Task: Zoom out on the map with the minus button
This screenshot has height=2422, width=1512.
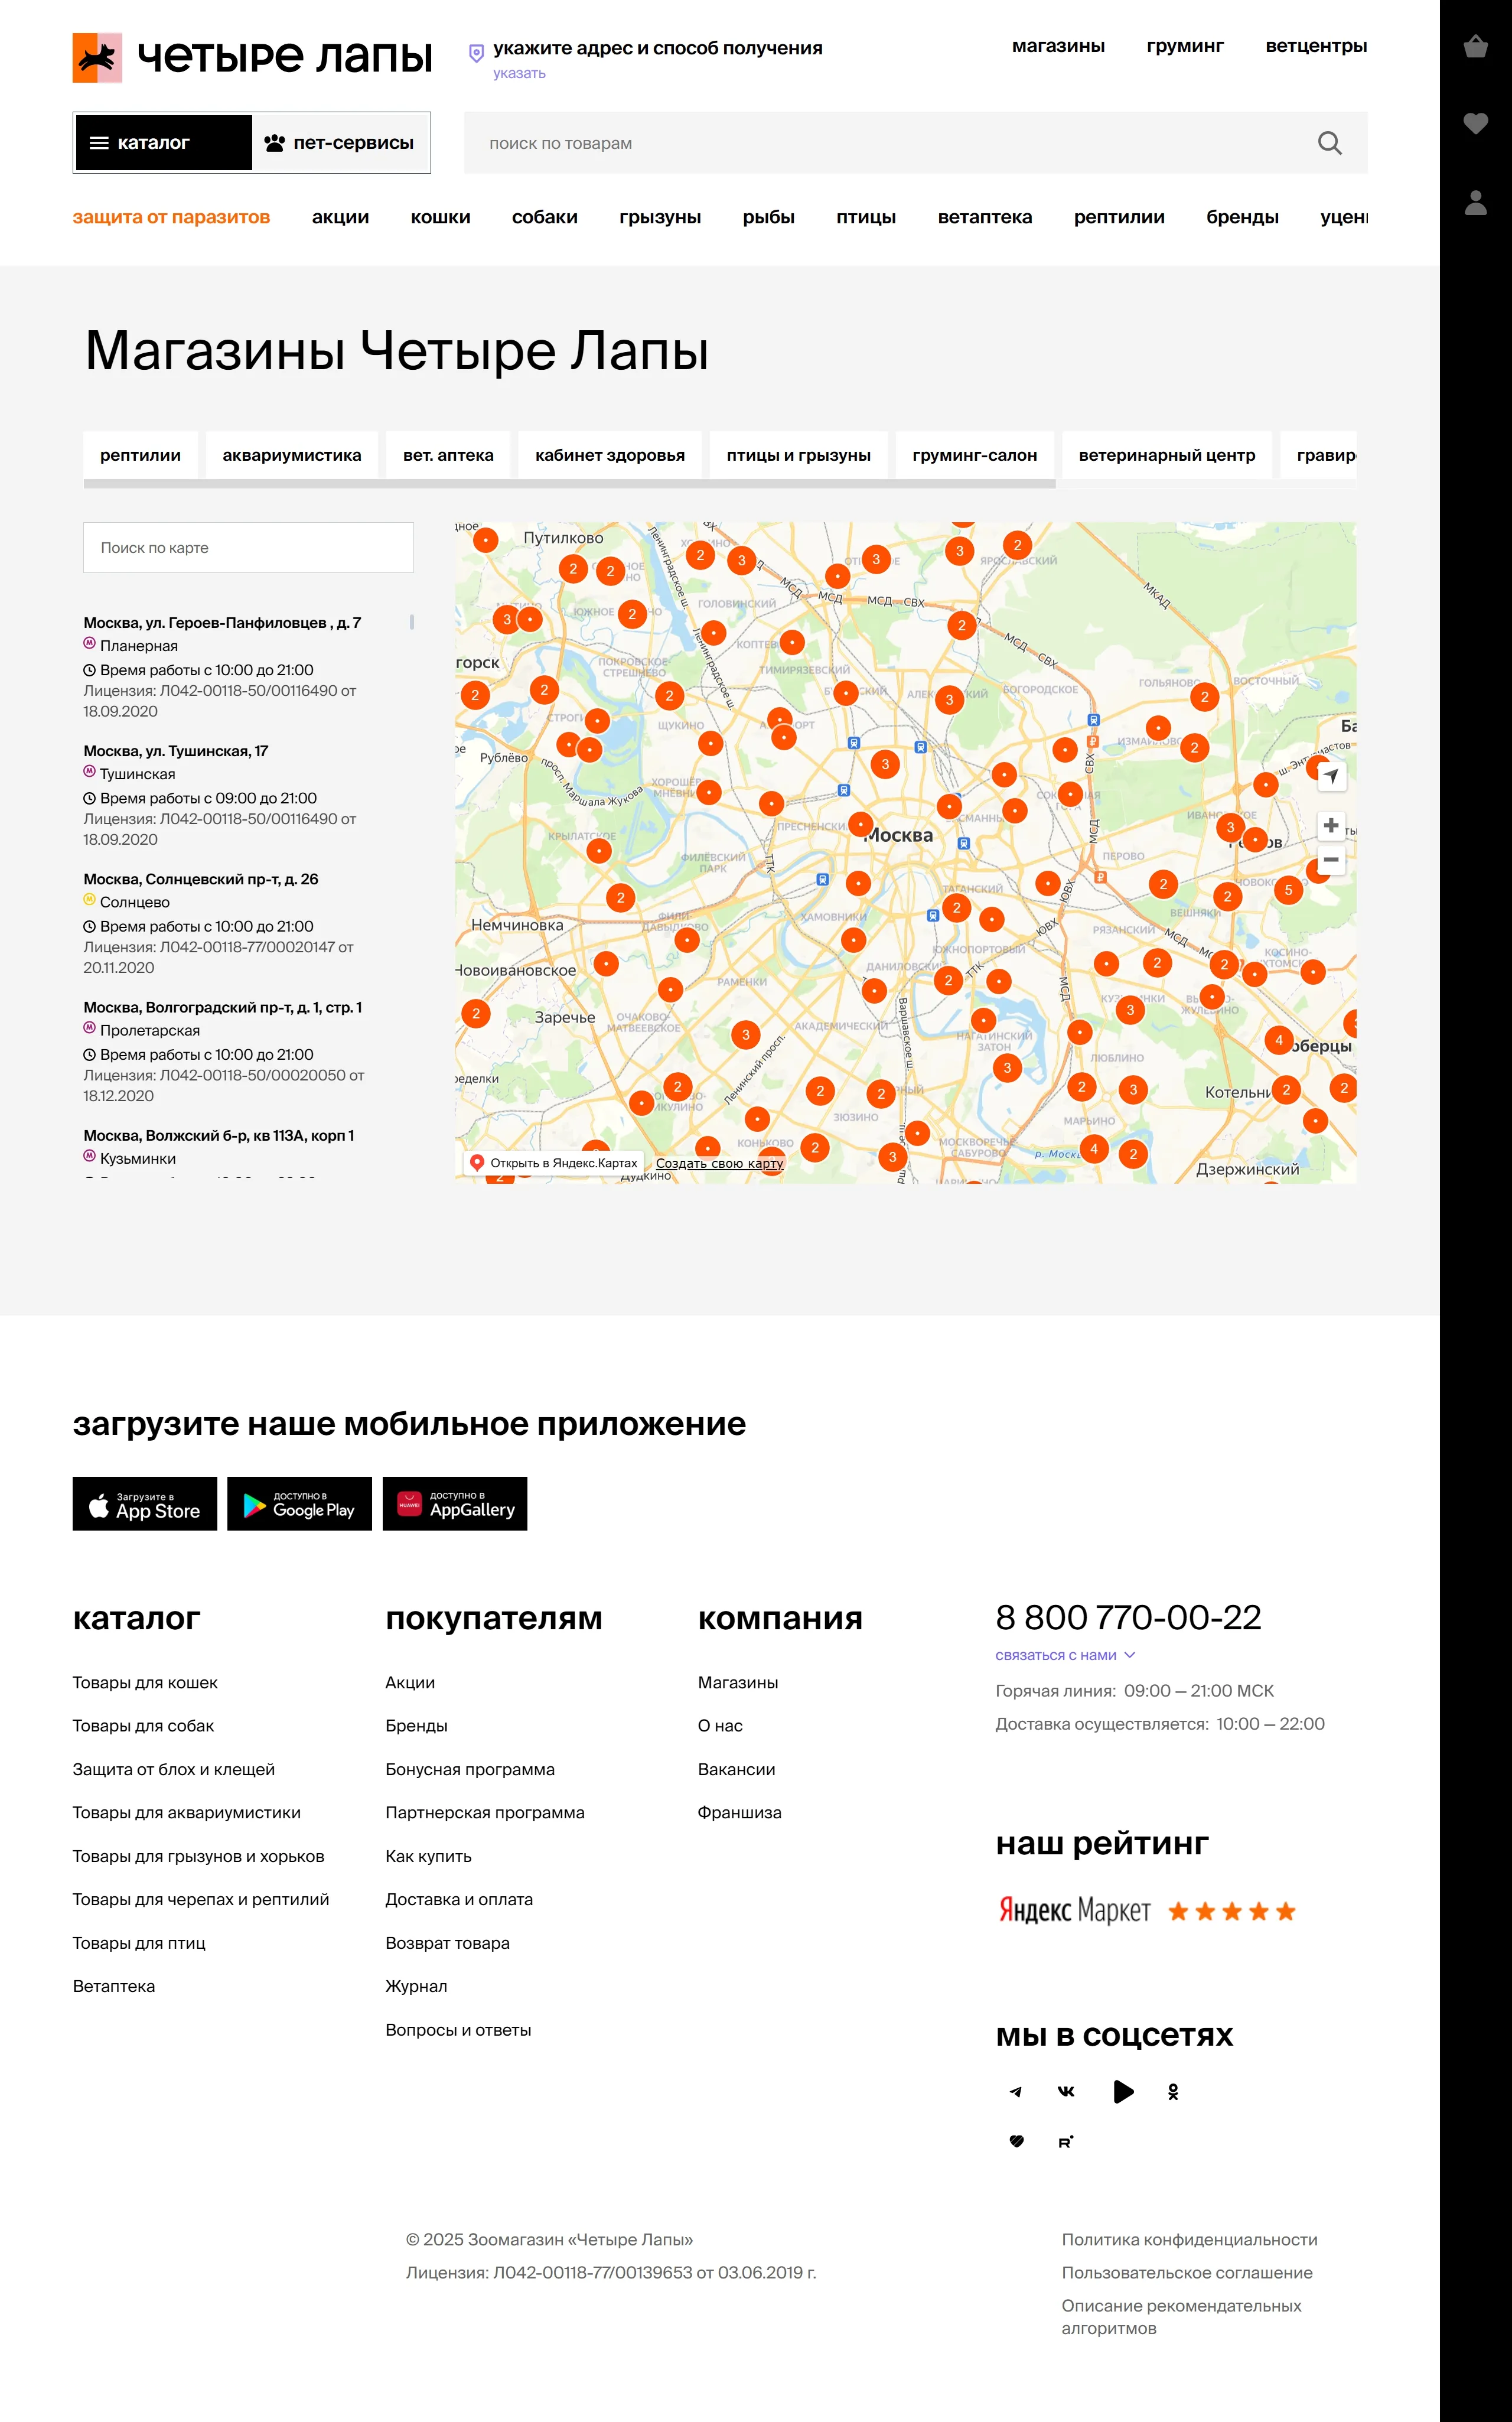Action: tap(1330, 860)
